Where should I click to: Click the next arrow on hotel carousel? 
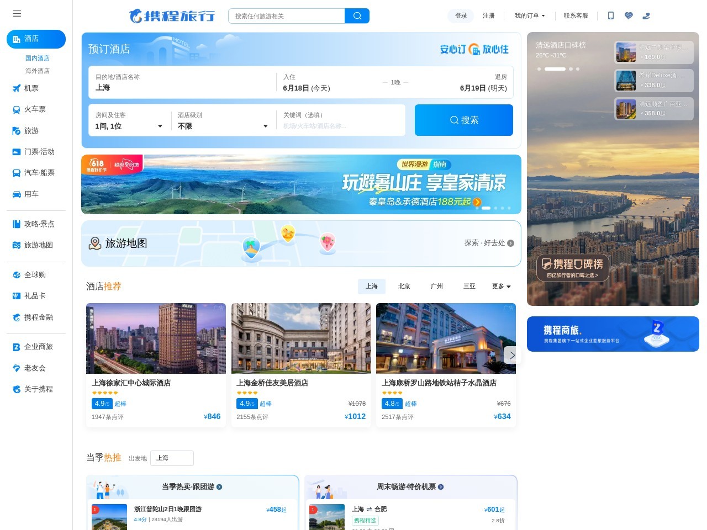[x=512, y=355]
